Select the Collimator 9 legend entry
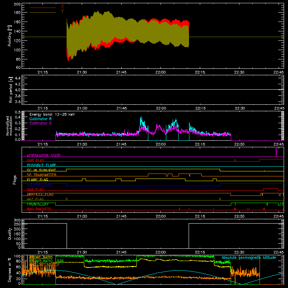Viewport: 288px width, 288px height. tap(40, 123)
